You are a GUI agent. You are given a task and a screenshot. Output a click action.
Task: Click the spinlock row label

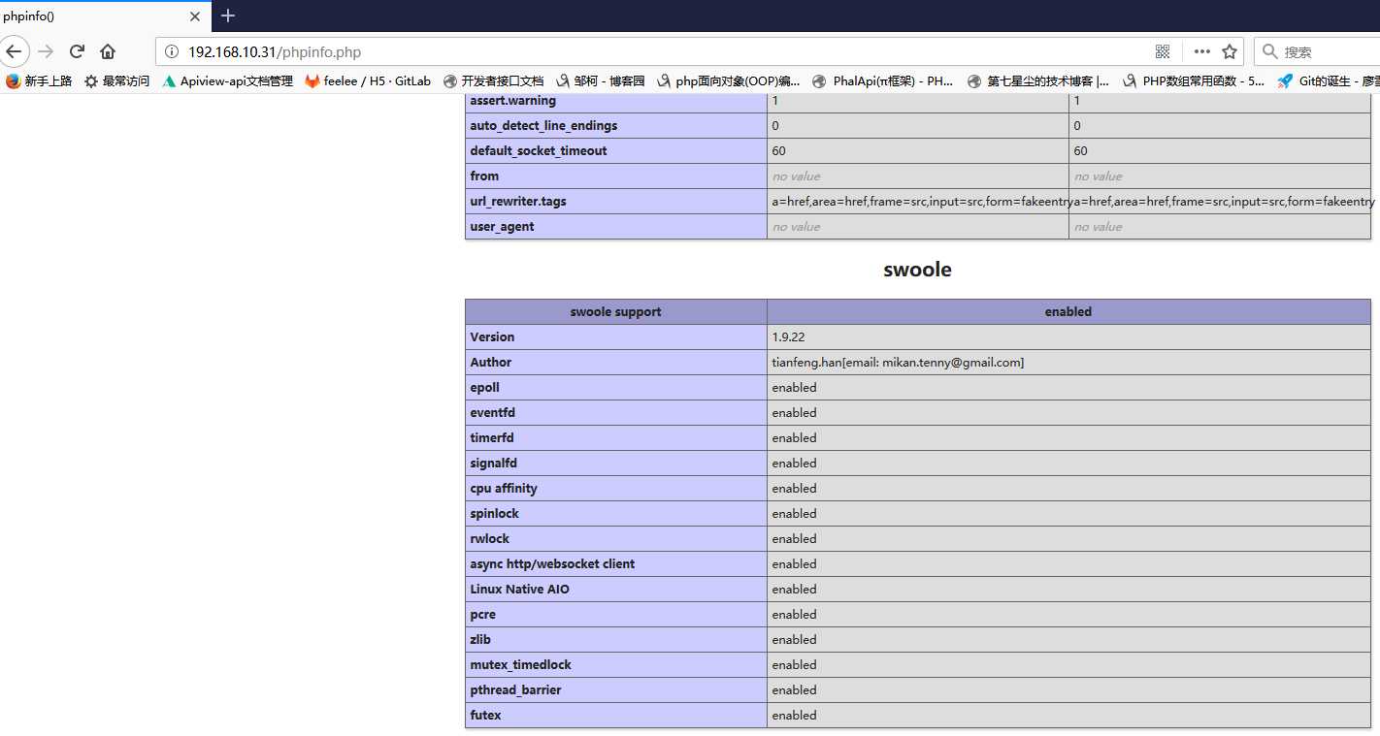pos(494,513)
